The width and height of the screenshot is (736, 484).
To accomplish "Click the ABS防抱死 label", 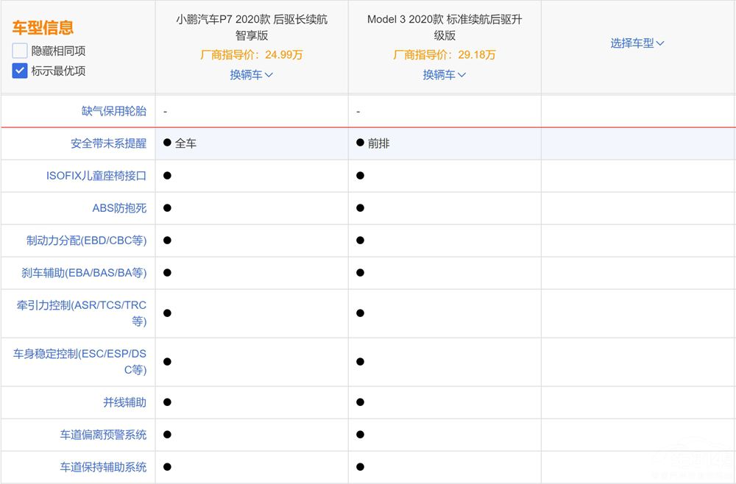I will click(119, 208).
